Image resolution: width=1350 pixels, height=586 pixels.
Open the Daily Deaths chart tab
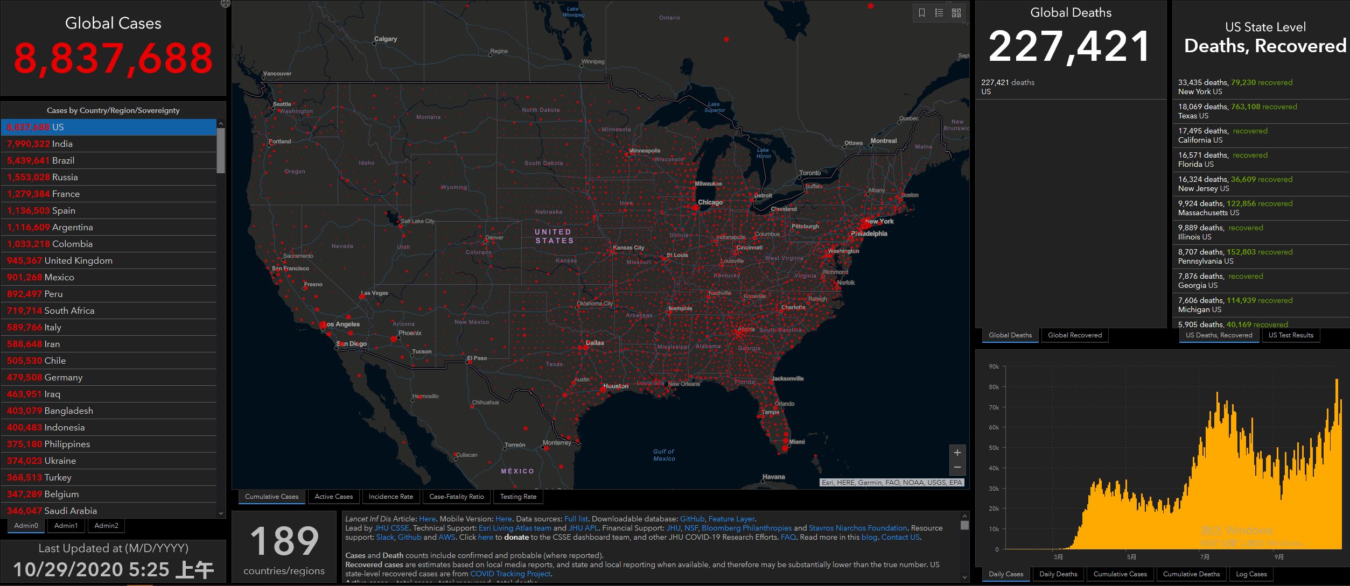click(x=1058, y=574)
